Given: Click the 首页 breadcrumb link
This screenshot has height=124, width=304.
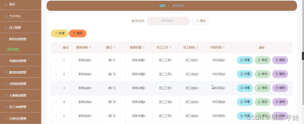Looking at the screenshot, I should (162, 6).
